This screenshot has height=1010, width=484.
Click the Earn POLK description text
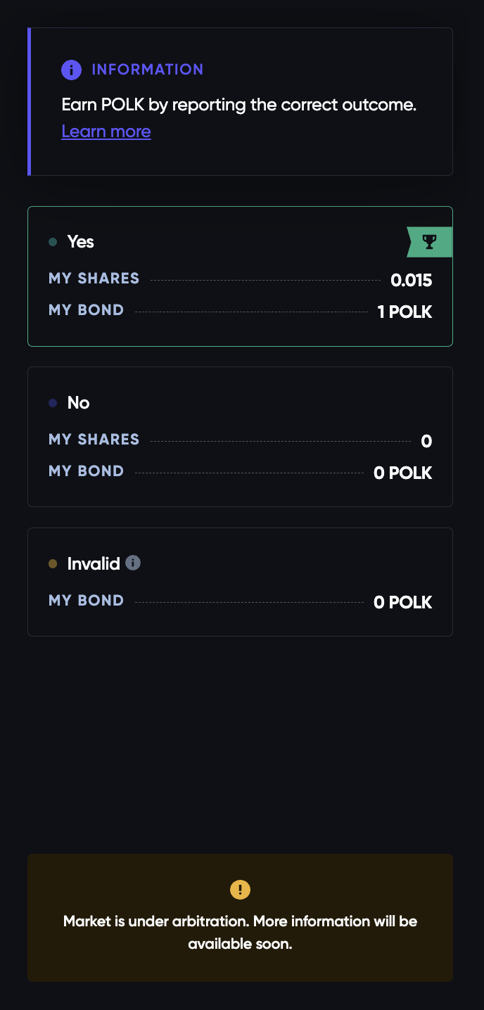pyautogui.click(x=239, y=106)
